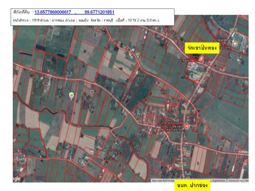Open the Wat Khao school marker icon

pyautogui.click(x=235, y=44)
